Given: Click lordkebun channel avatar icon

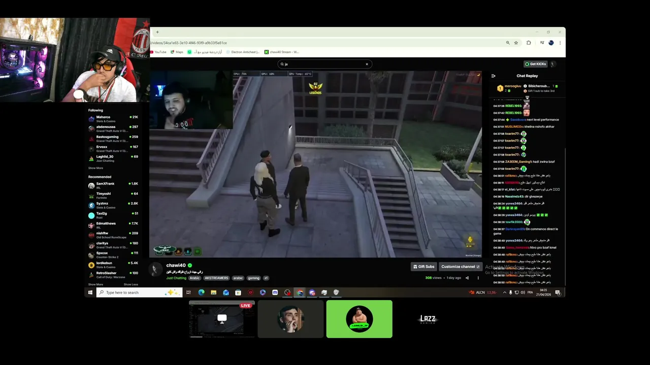Looking at the screenshot, I should click(91, 265).
